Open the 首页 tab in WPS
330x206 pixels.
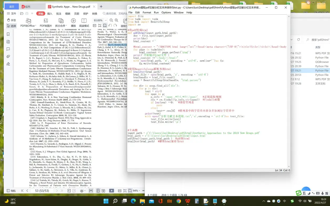pyautogui.click(x=12, y=7)
